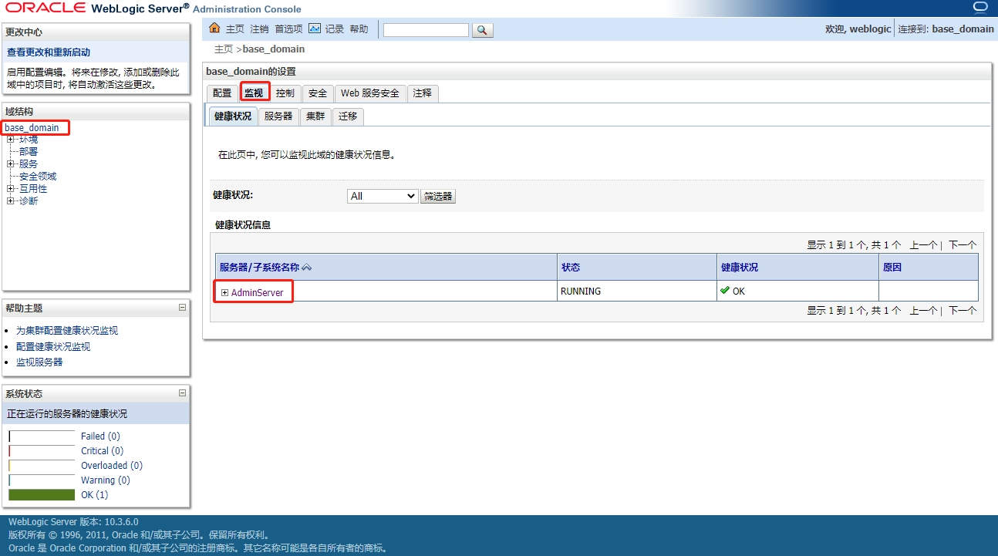Select 部署 in the domain tree
The height and width of the screenshot is (556, 998).
coord(29,152)
